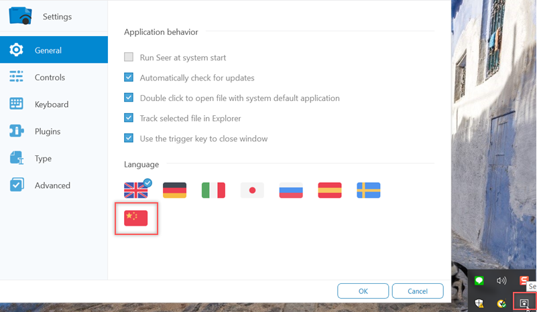Cancel the Settings dialog
This screenshot has height=312, width=537.
(418, 291)
